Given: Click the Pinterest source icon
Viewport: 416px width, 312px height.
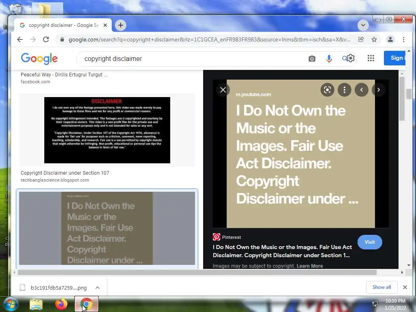Looking at the screenshot, I should 217,237.
